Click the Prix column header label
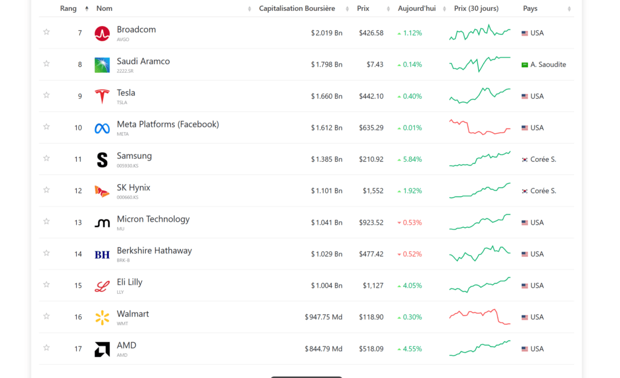This screenshot has height=378, width=620. point(363,8)
